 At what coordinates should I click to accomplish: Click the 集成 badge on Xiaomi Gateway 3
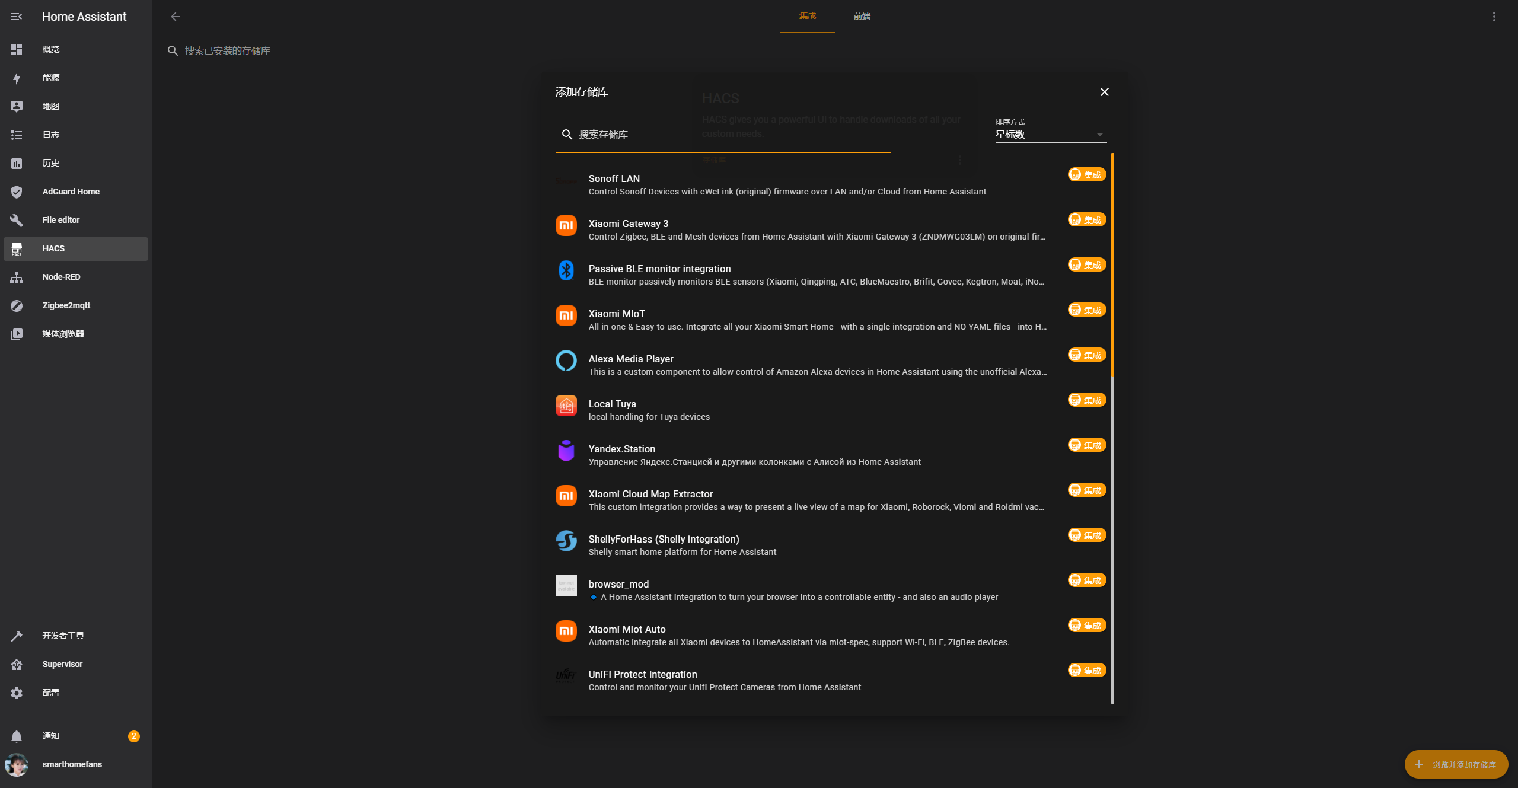[x=1087, y=219]
